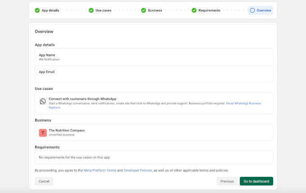This screenshot has height=193, width=306.
Task: Click the WhatsApp logo icon
Action: pos(43,101)
